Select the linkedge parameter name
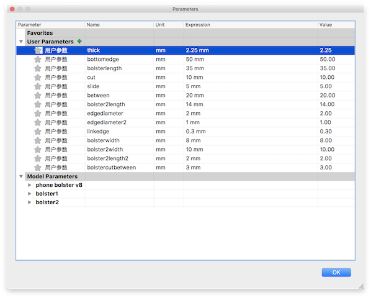 98,131
